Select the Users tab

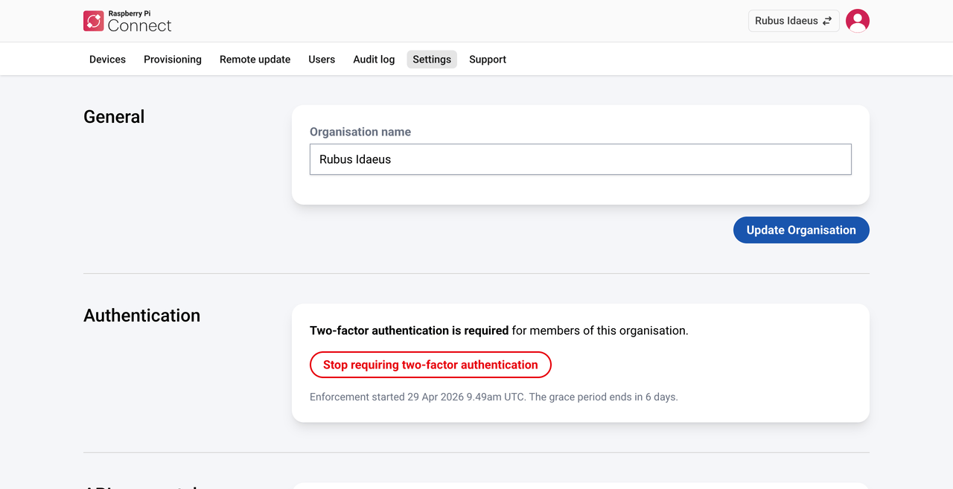tap(322, 60)
